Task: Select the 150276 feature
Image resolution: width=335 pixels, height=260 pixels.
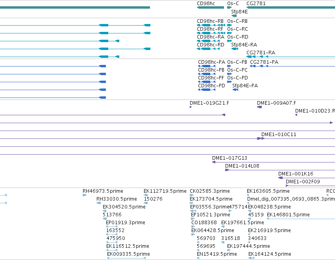Action: tap(153, 199)
